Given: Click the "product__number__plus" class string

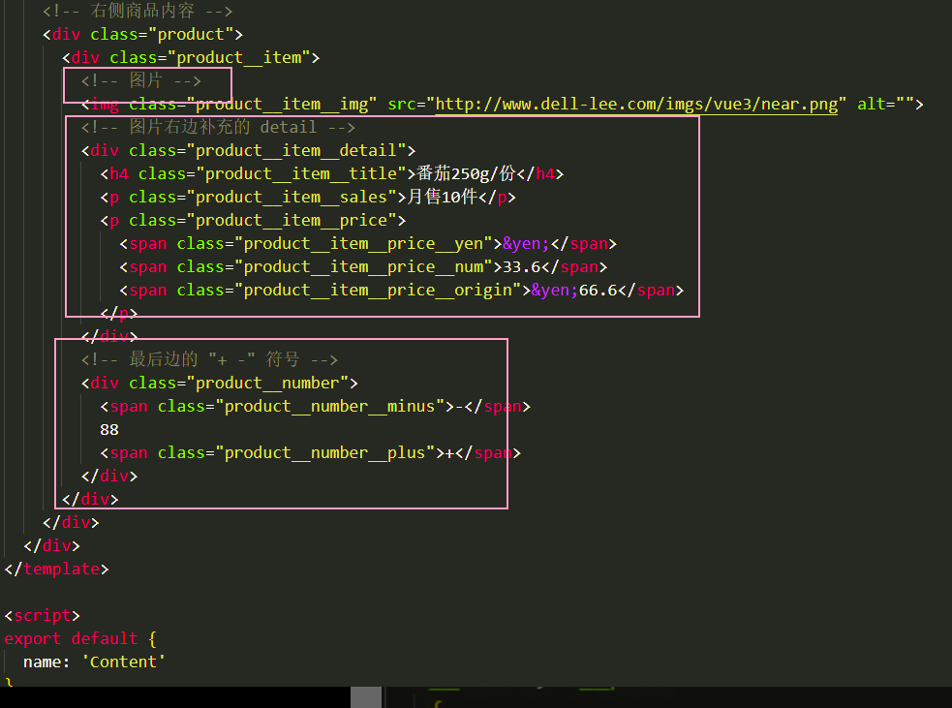Looking at the screenshot, I should point(324,453).
